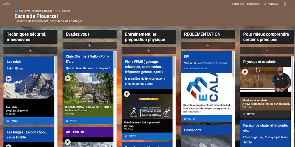Open the EPI post FFME logo thumbnail
295x147 pixels.
tap(206, 88)
